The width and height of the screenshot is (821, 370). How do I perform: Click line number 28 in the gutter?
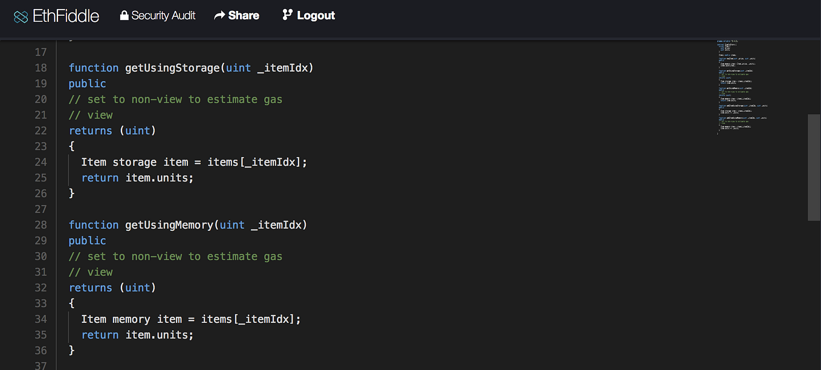[x=41, y=225]
